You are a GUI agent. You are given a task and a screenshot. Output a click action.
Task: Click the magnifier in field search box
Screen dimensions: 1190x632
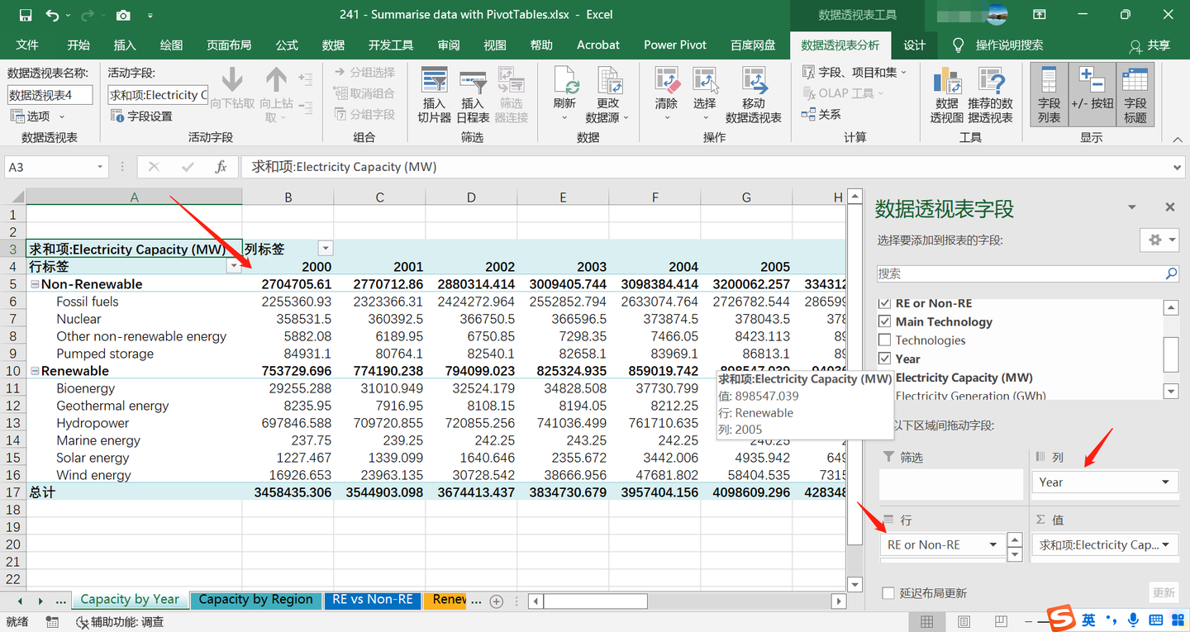[1171, 273]
